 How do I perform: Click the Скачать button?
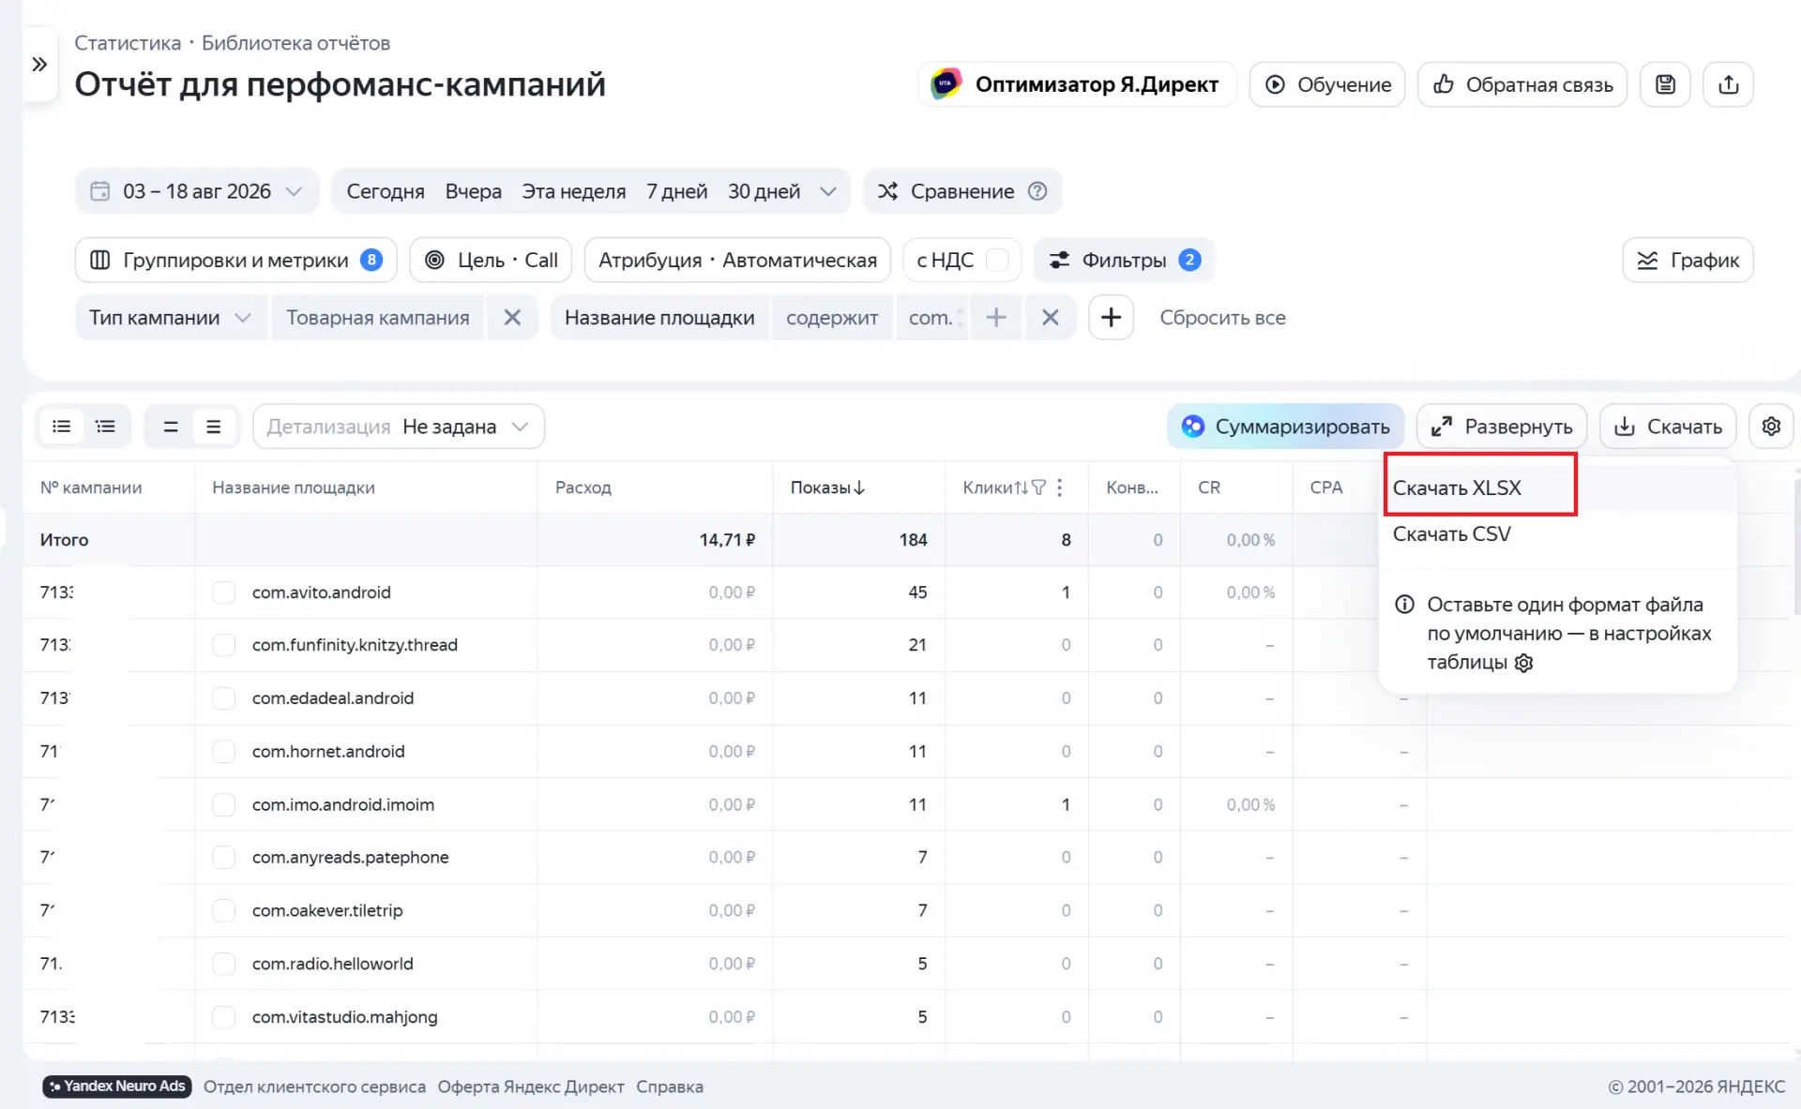click(1668, 427)
